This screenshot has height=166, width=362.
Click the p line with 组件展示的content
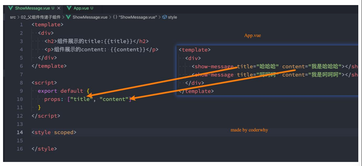(102, 50)
